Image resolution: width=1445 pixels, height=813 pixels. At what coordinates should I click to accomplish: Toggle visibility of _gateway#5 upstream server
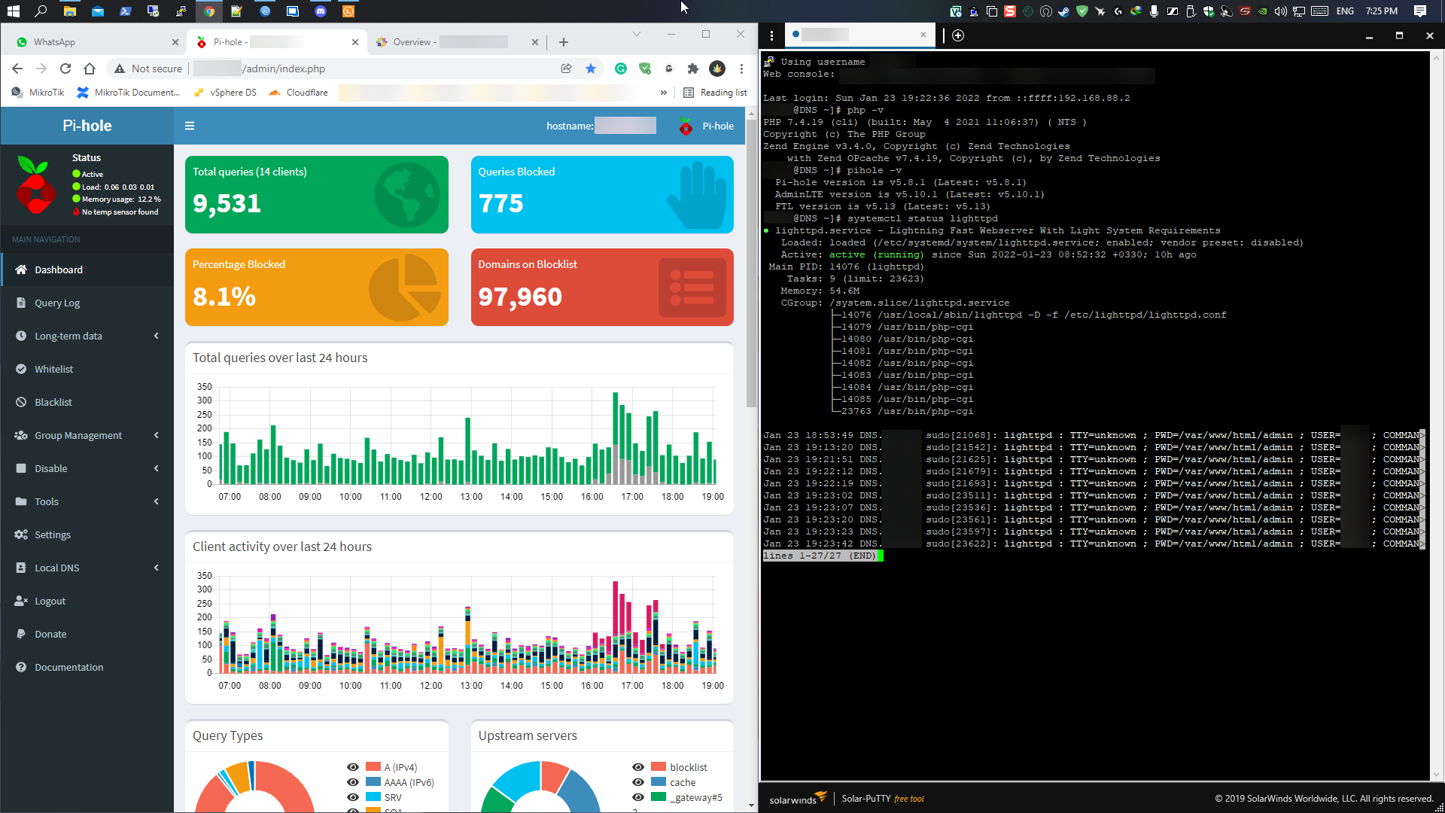[x=638, y=797]
